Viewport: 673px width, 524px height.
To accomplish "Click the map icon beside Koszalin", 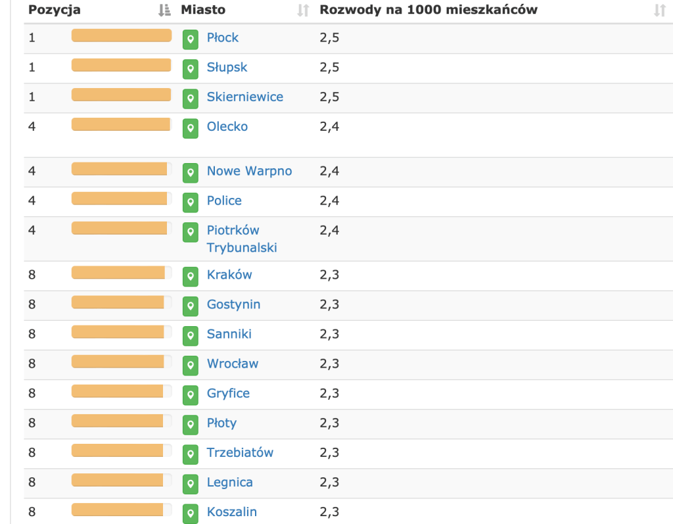I will 190,513.
